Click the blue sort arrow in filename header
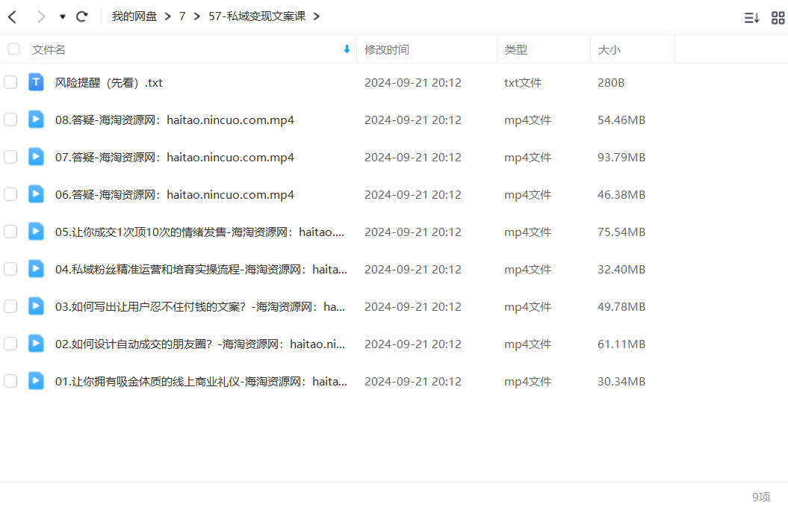The height and width of the screenshot is (511, 788). point(347,49)
